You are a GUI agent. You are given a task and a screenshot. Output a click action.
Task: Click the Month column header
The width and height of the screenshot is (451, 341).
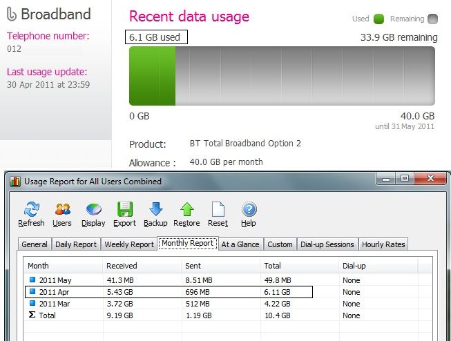[x=63, y=266]
